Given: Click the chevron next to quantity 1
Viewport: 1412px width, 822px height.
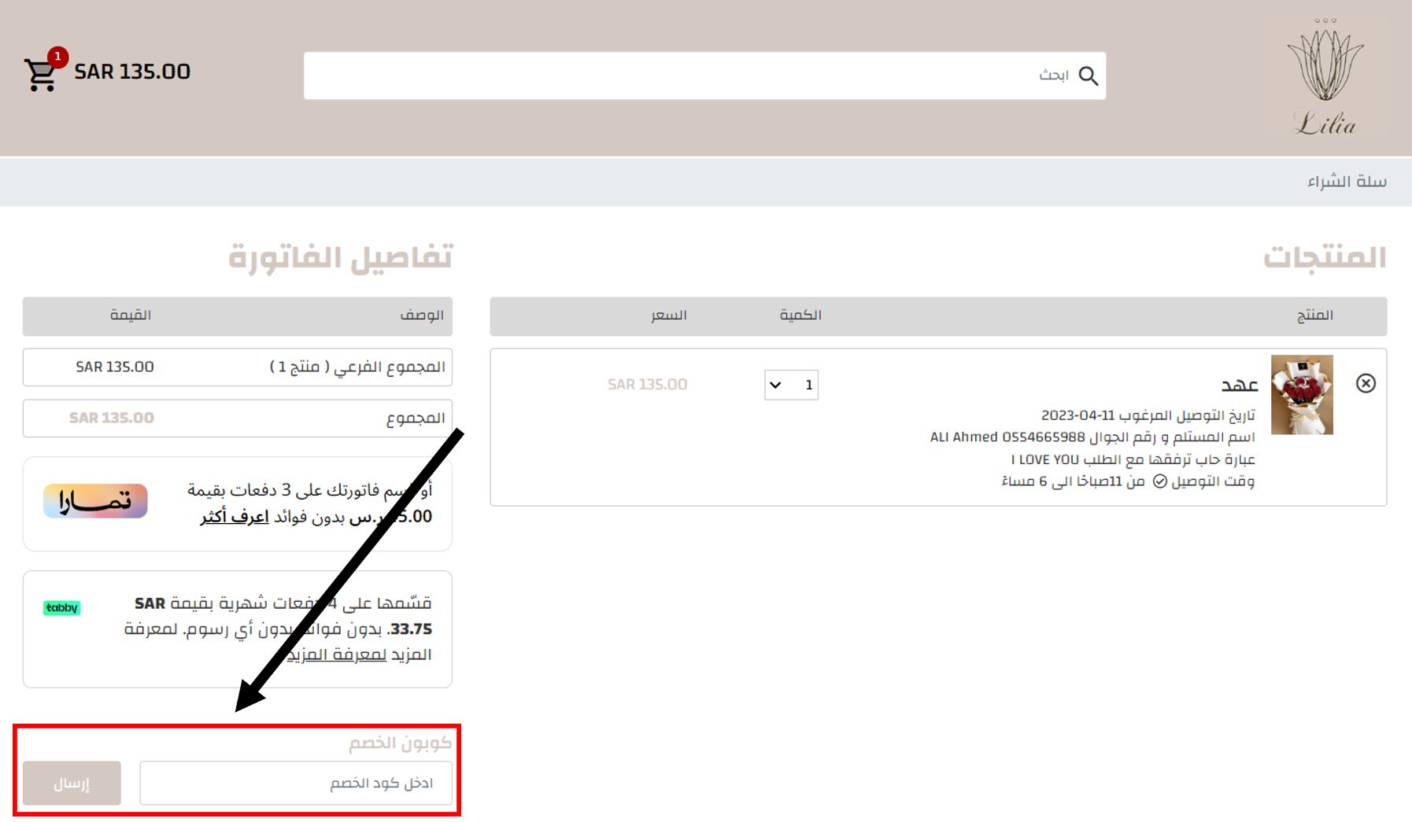Looking at the screenshot, I should [x=776, y=385].
